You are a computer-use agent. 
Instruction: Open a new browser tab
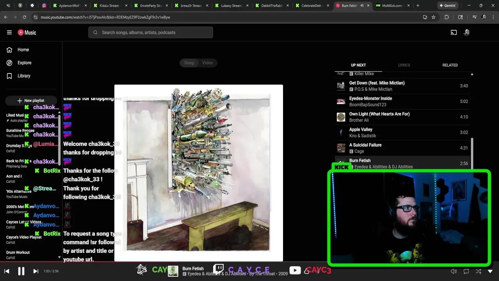click(418, 5)
